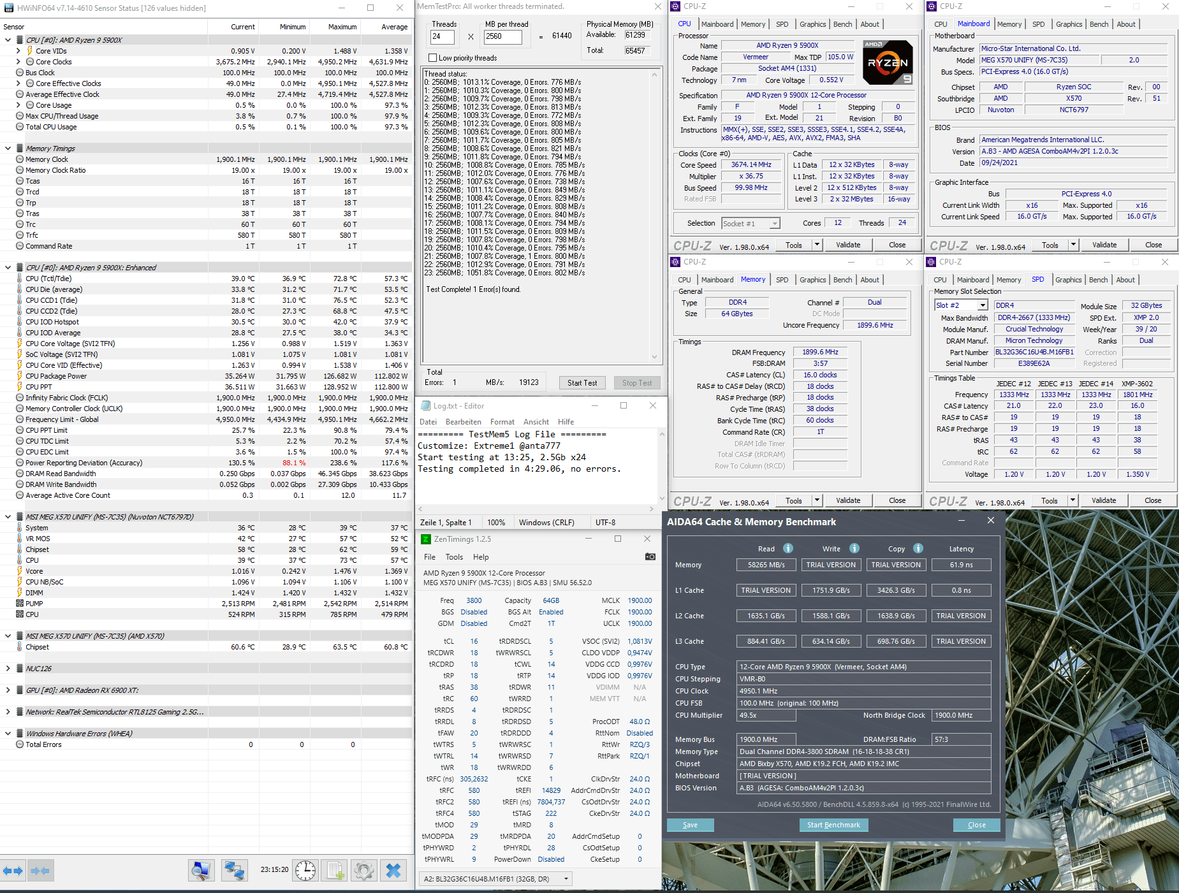Collapse the Windows Hardware Errors group

click(x=8, y=734)
